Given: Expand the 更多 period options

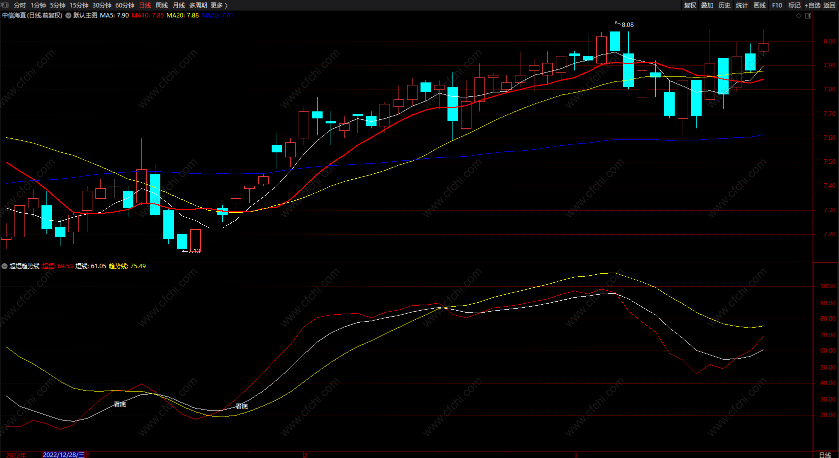Looking at the screenshot, I should [219, 5].
